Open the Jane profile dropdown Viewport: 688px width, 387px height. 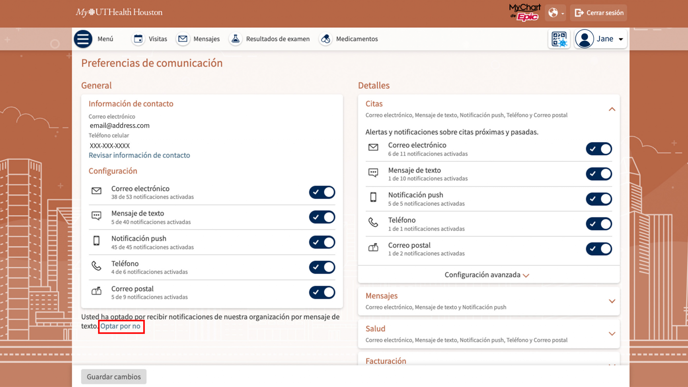pyautogui.click(x=600, y=39)
